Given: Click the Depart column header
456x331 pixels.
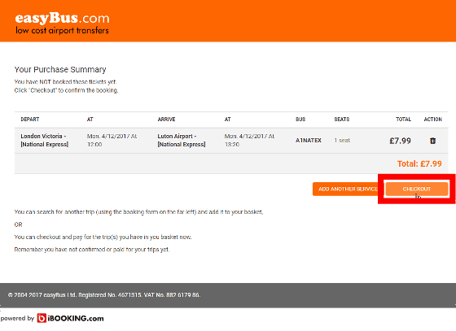Looking at the screenshot, I should coord(30,120).
